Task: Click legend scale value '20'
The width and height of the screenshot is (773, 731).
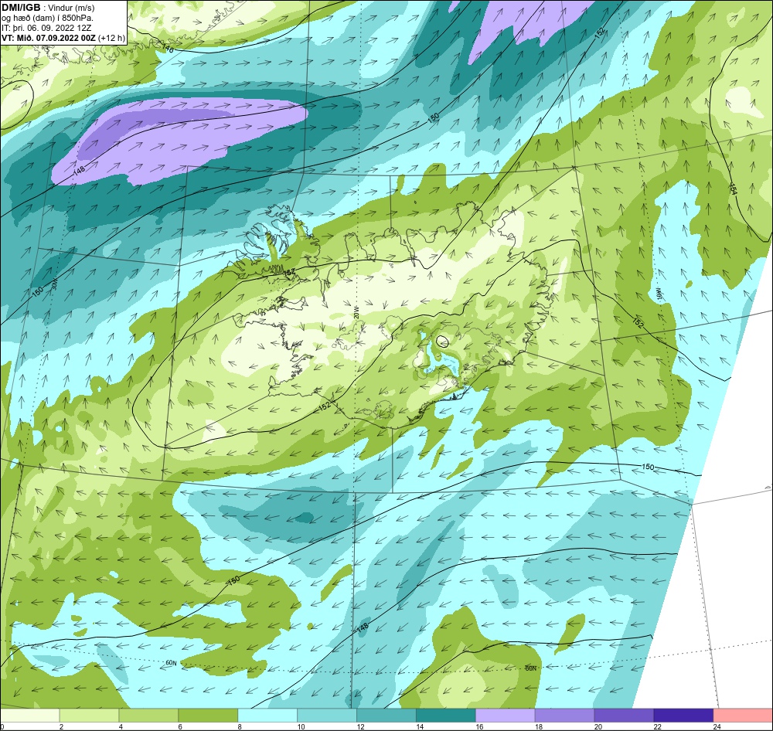Action: point(598,726)
